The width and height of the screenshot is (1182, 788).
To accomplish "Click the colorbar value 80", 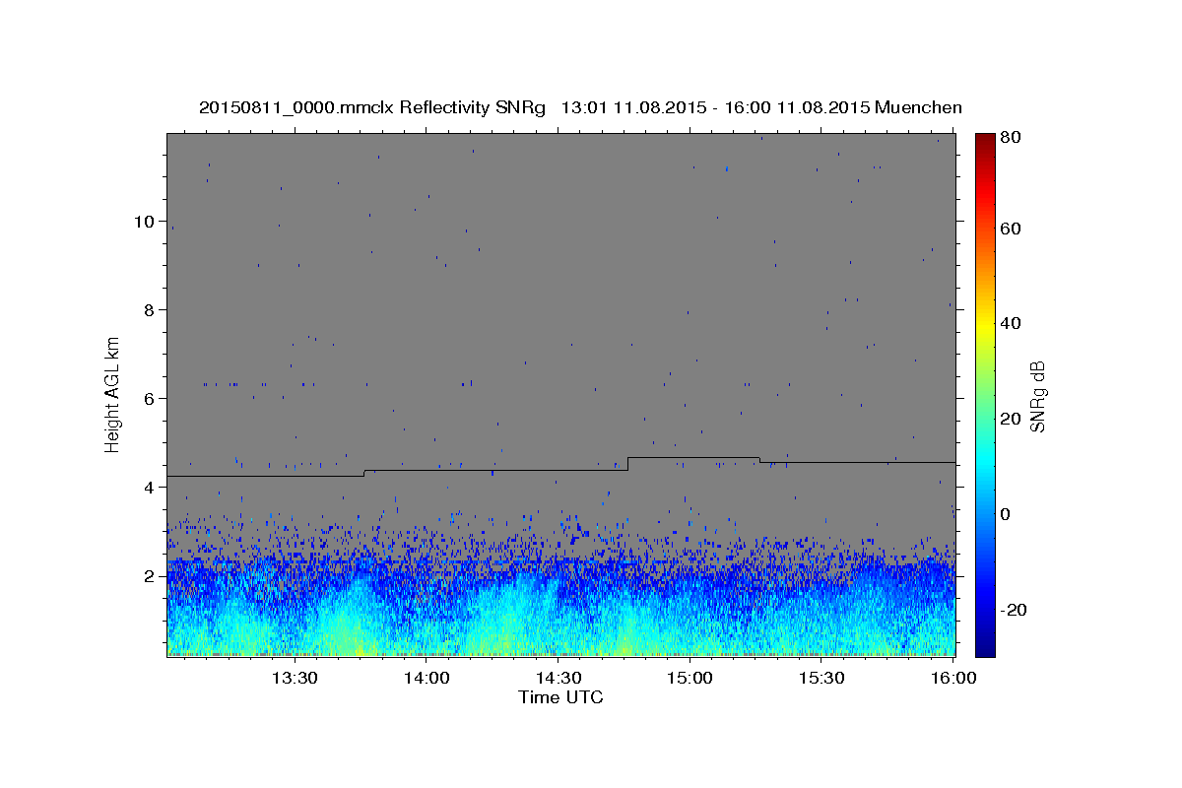I will click(1012, 138).
